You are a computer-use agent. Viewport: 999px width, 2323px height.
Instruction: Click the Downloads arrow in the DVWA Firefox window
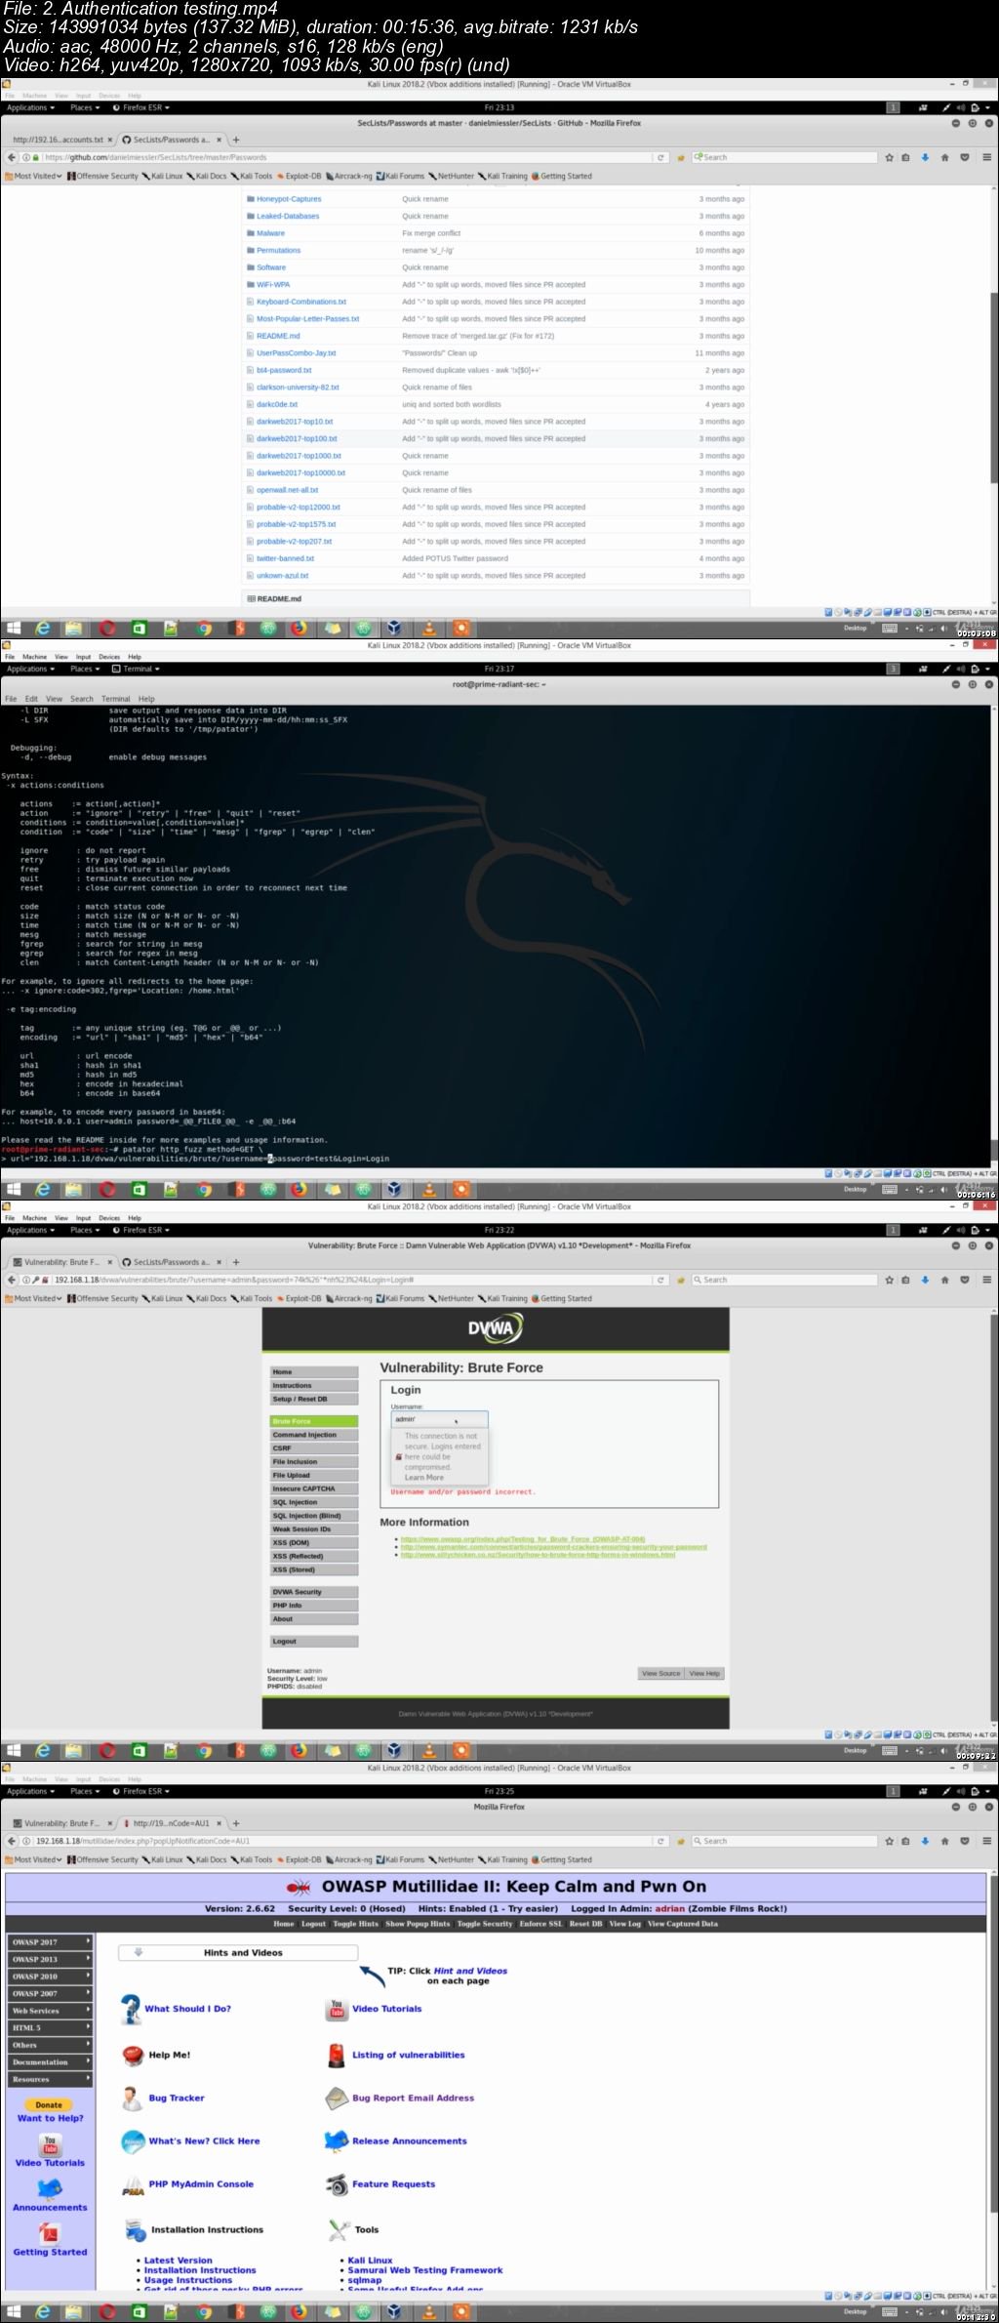[x=925, y=1280]
